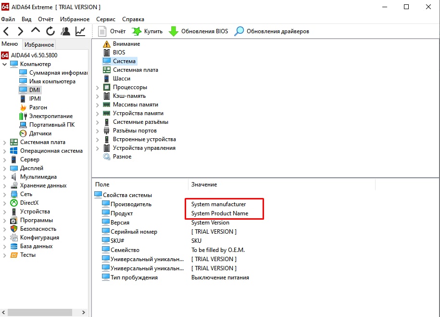Image resolution: width=440 pixels, height=317 pixels.
Task: Select the Серийный номер property row
Action: (x=169, y=232)
